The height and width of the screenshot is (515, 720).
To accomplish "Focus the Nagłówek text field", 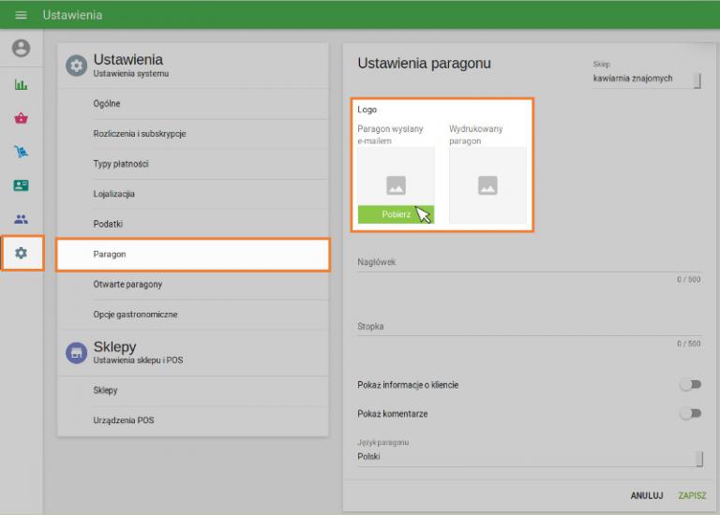I will (529, 263).
